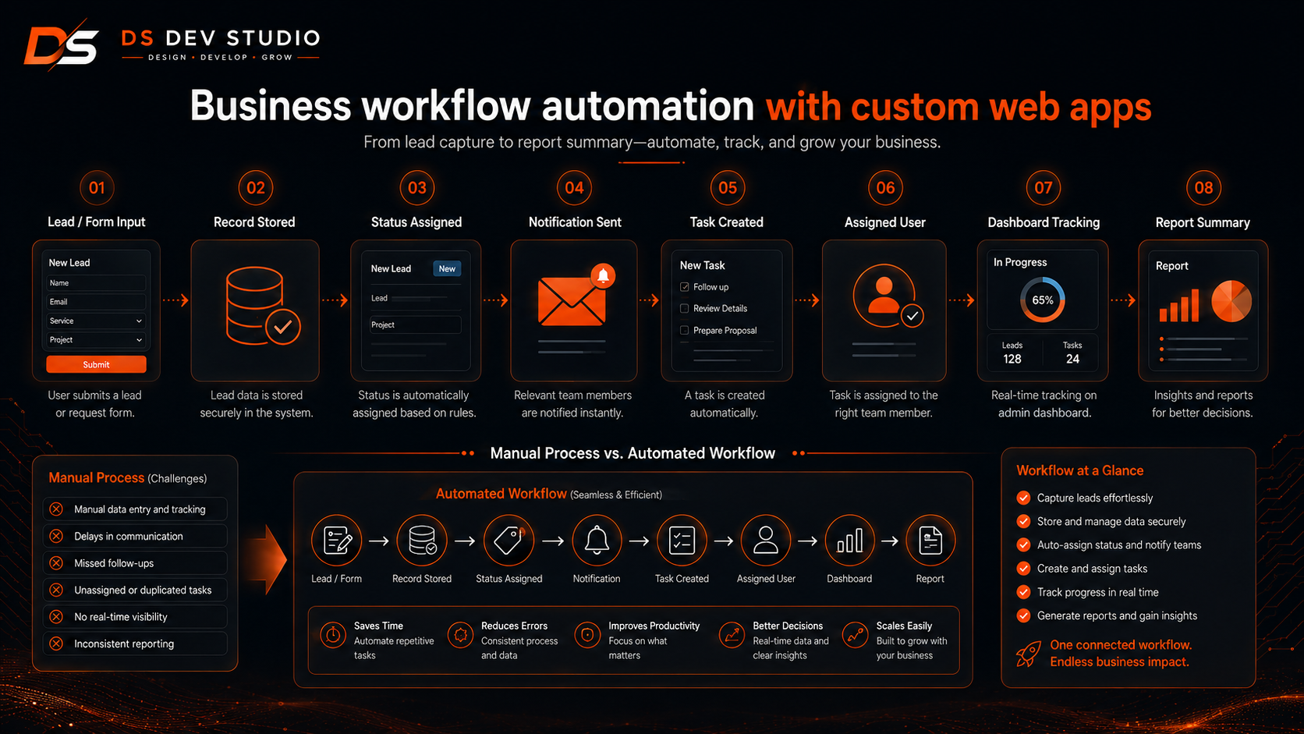This screenshot has height=734, width=1304.
Task: Click the rocket icon in Workflow at a Glance
Action: click(1029, 654)
